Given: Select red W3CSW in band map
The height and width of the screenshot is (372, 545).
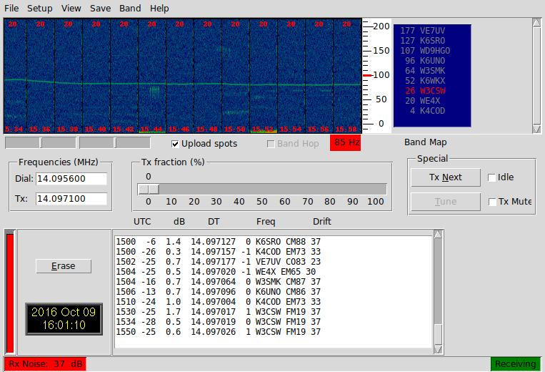Looking at the screenshot, I should pos(425,91).
